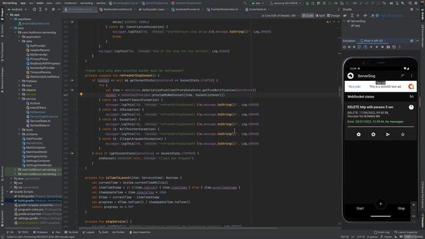Collapse Gradle Scripts node in project tree
The height and width of the screenshot is (239, 425).
point(7,192)
